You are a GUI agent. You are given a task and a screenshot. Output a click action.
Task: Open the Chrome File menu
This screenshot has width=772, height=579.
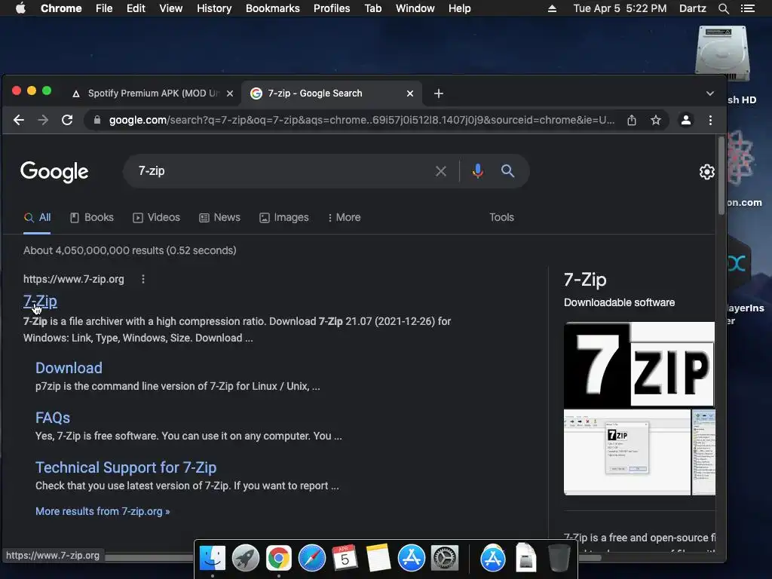pyautogui.click(x=104, y=8)
